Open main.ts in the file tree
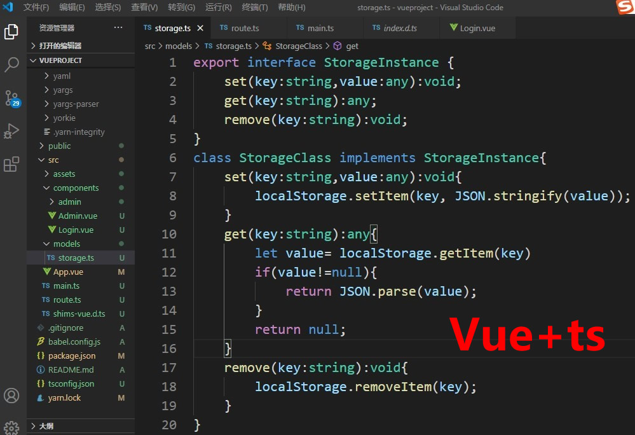The width and height of the screenshot is (635, 435). pos(81,286)
